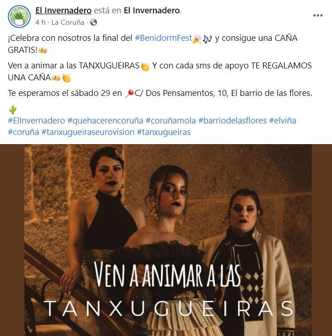Click the 4 h post timestamp
Screen dimensions: 332x336
[40, 22]
